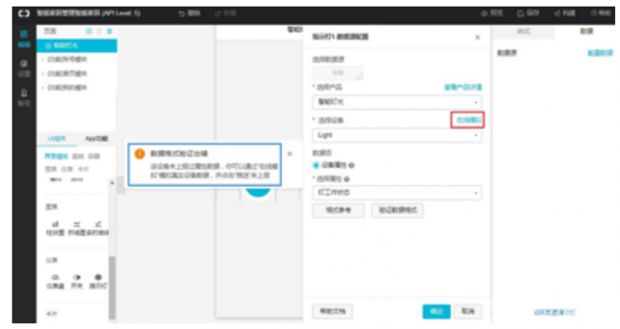Pick the 柱状图 bar chart component

coord(55,228)
